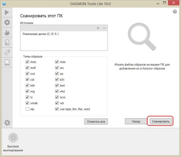Screen dimensions: 181x157
Task: Open the flame burn disc icon
Action: 7,32
